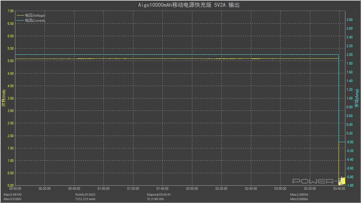Click the Elapsed:03:43:41 time readout
361x203 pixels.
(159, 195)
